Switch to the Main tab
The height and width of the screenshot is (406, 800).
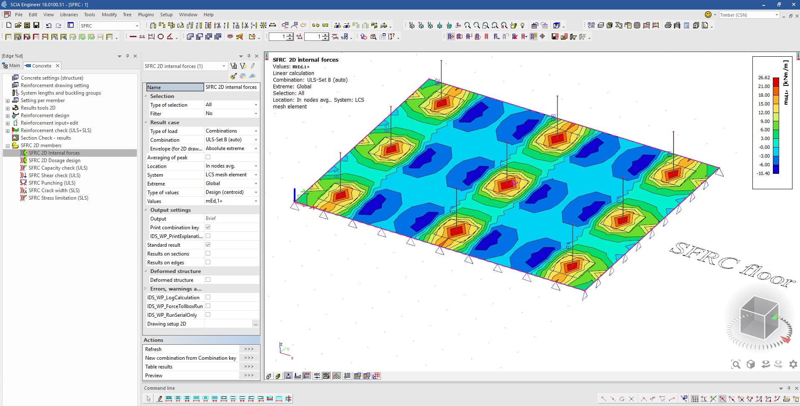tap(11, 65)
